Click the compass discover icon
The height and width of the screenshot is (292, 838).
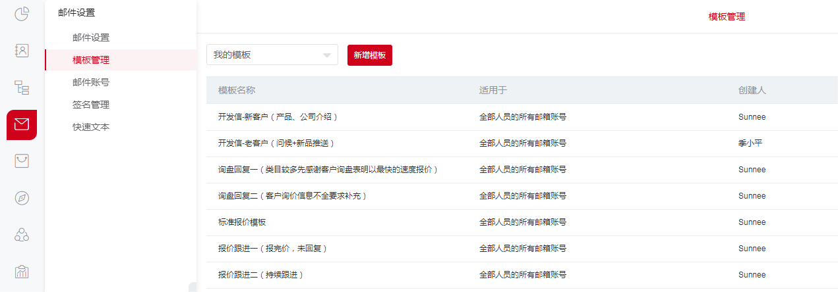coord(22,198)
